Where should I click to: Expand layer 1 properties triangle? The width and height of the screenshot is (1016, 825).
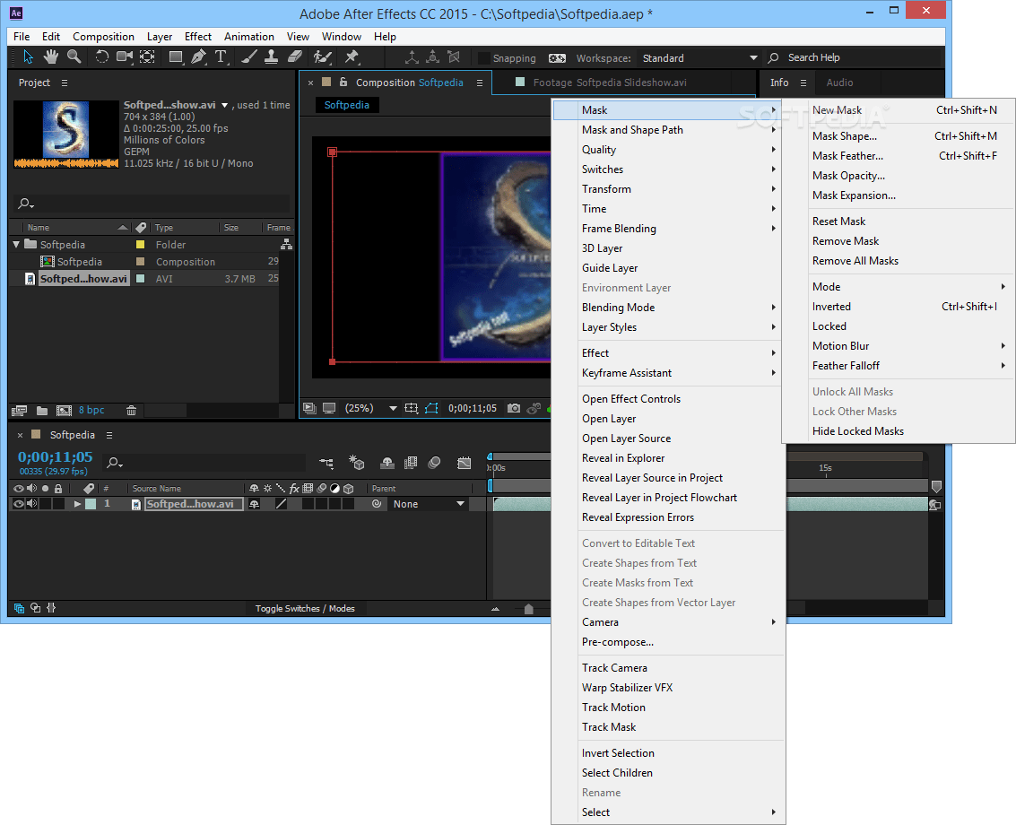pos(78,504)
